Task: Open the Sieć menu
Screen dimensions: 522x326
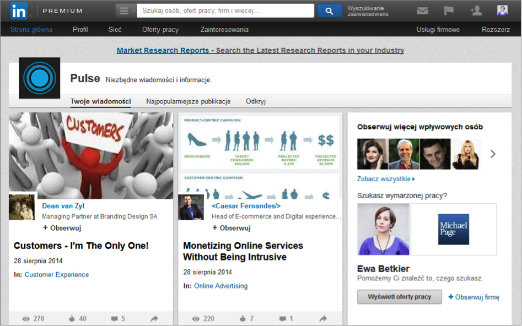Action: 115,29
